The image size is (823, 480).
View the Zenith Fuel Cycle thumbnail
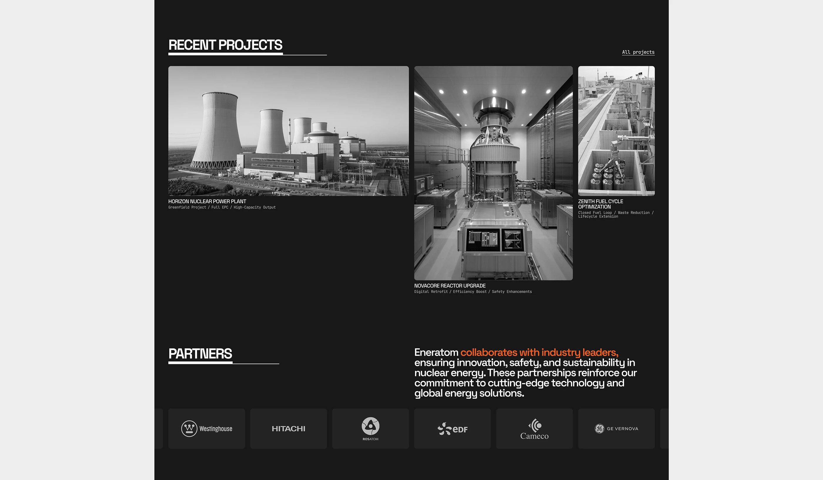pyautogui.click(x=616, y=131)
